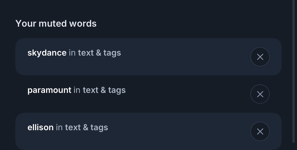The image size is (297, 150).
Task: Select the paramount muted word label
Action: pos(49,90)
